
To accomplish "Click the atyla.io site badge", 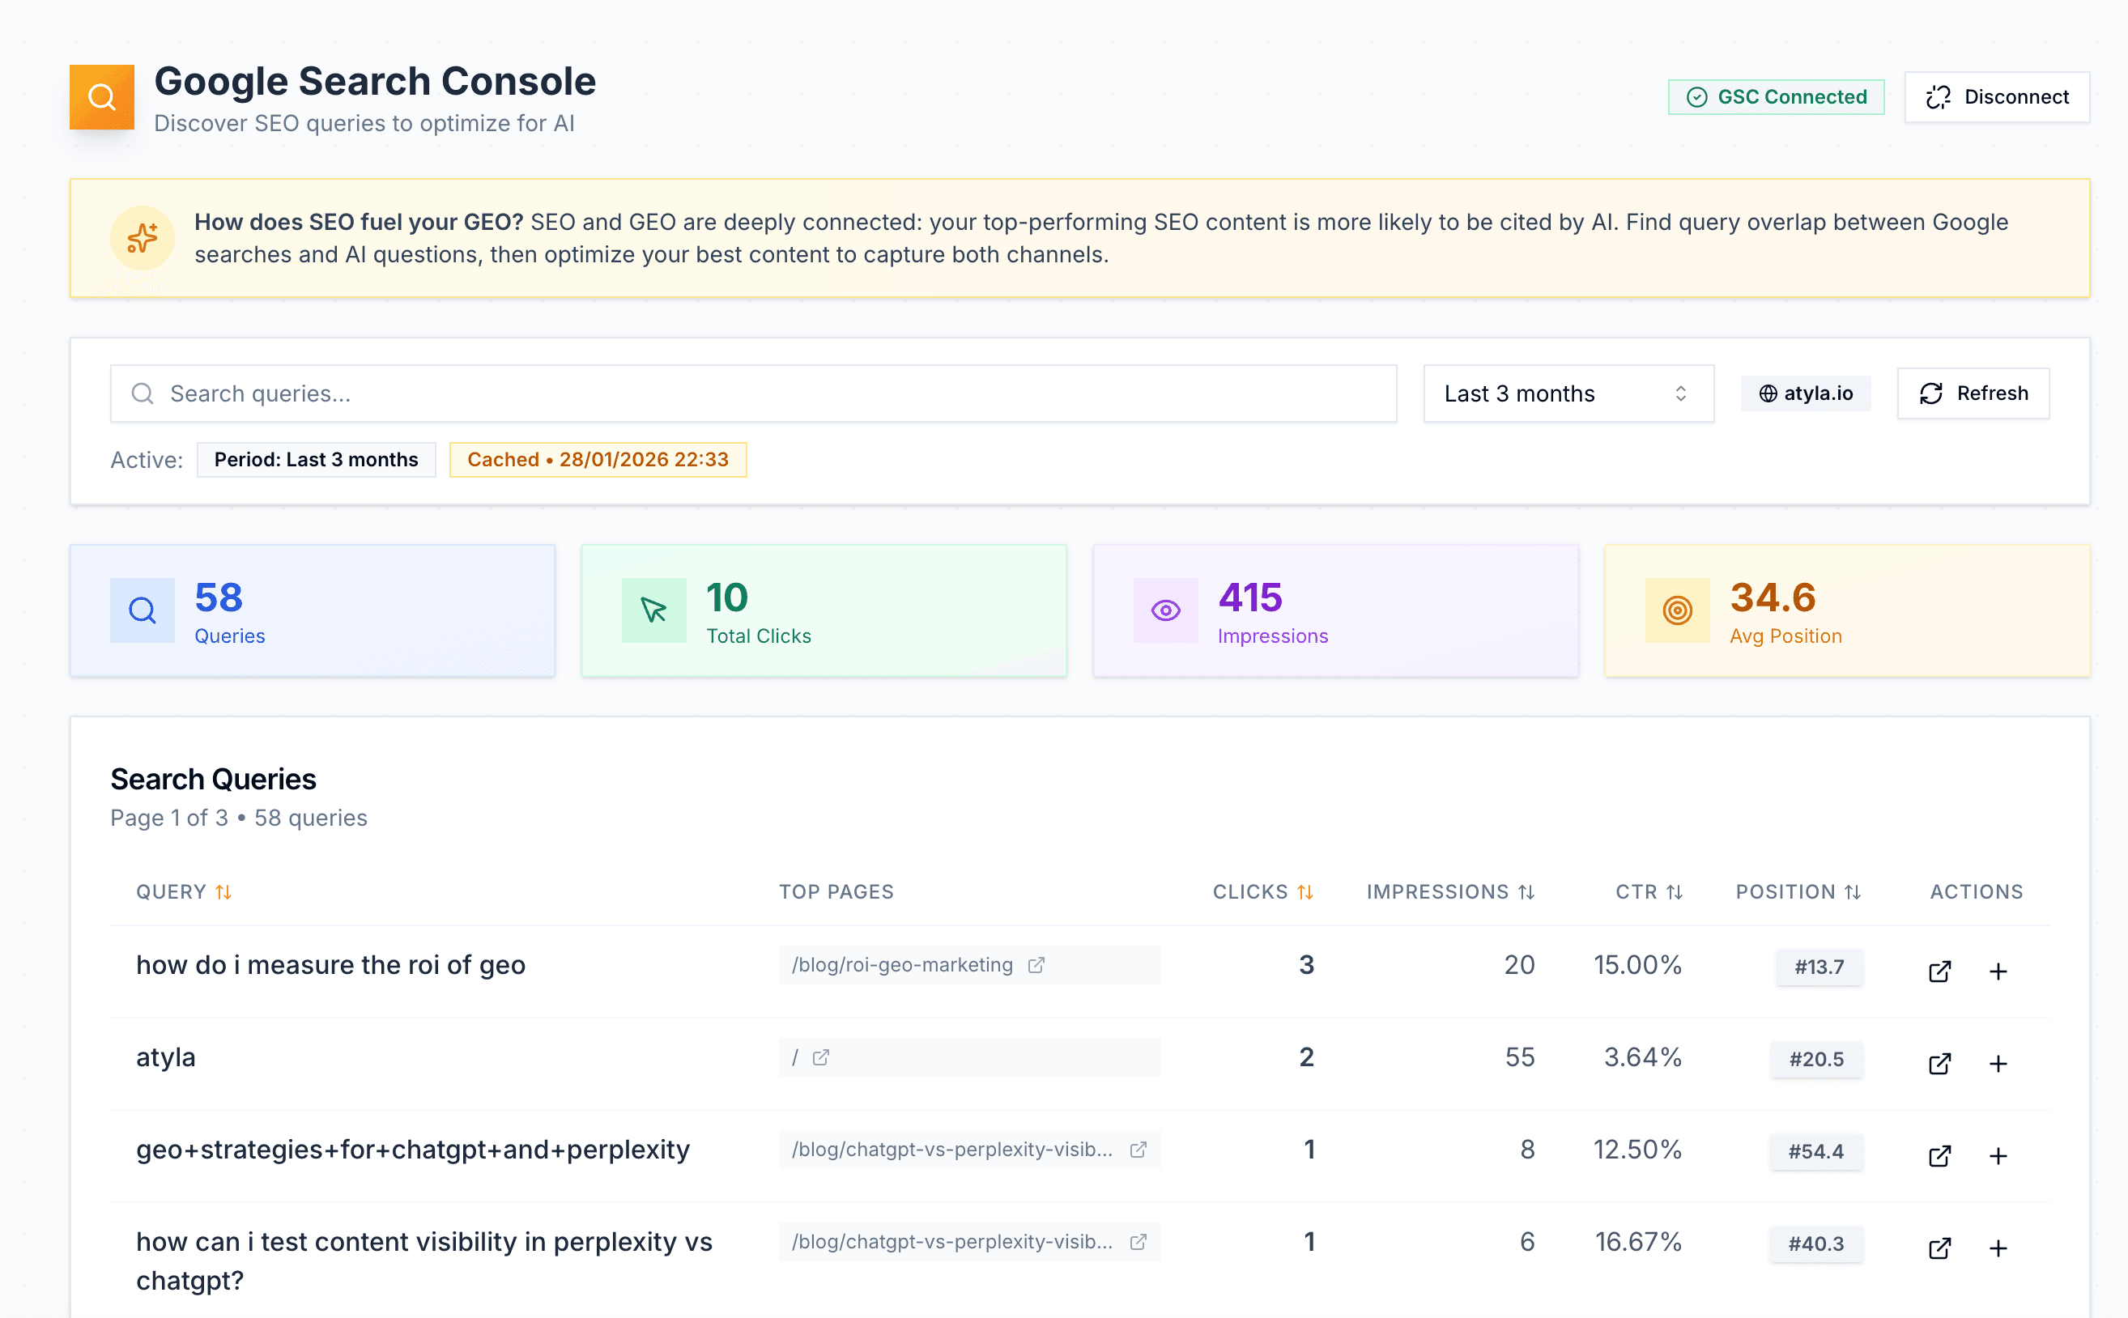I will click(x=1806, y=394).
